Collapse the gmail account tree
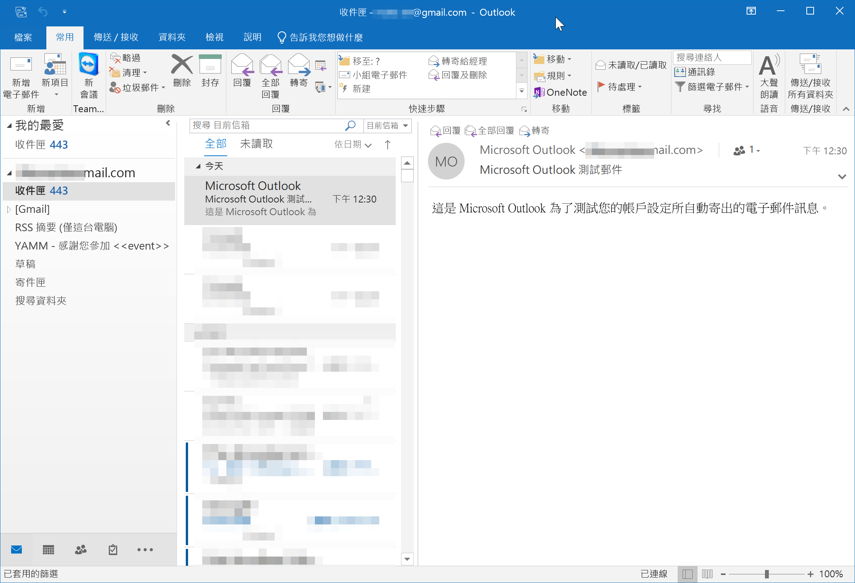The width and height of the screenshot is (855, 583). [x=9, y=173]
